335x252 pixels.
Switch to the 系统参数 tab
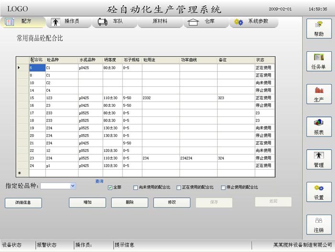click(254, 22)
